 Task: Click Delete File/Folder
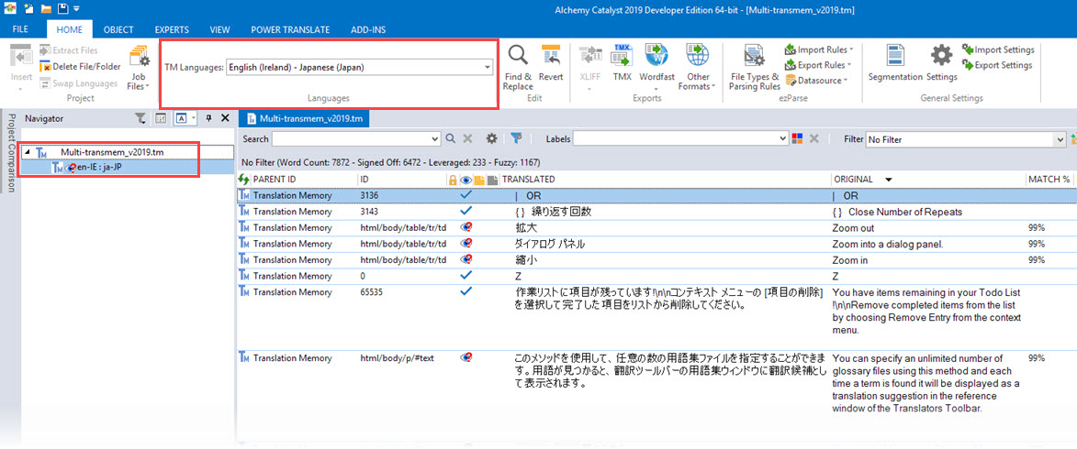pyautogui.click(x=81, y=67)
